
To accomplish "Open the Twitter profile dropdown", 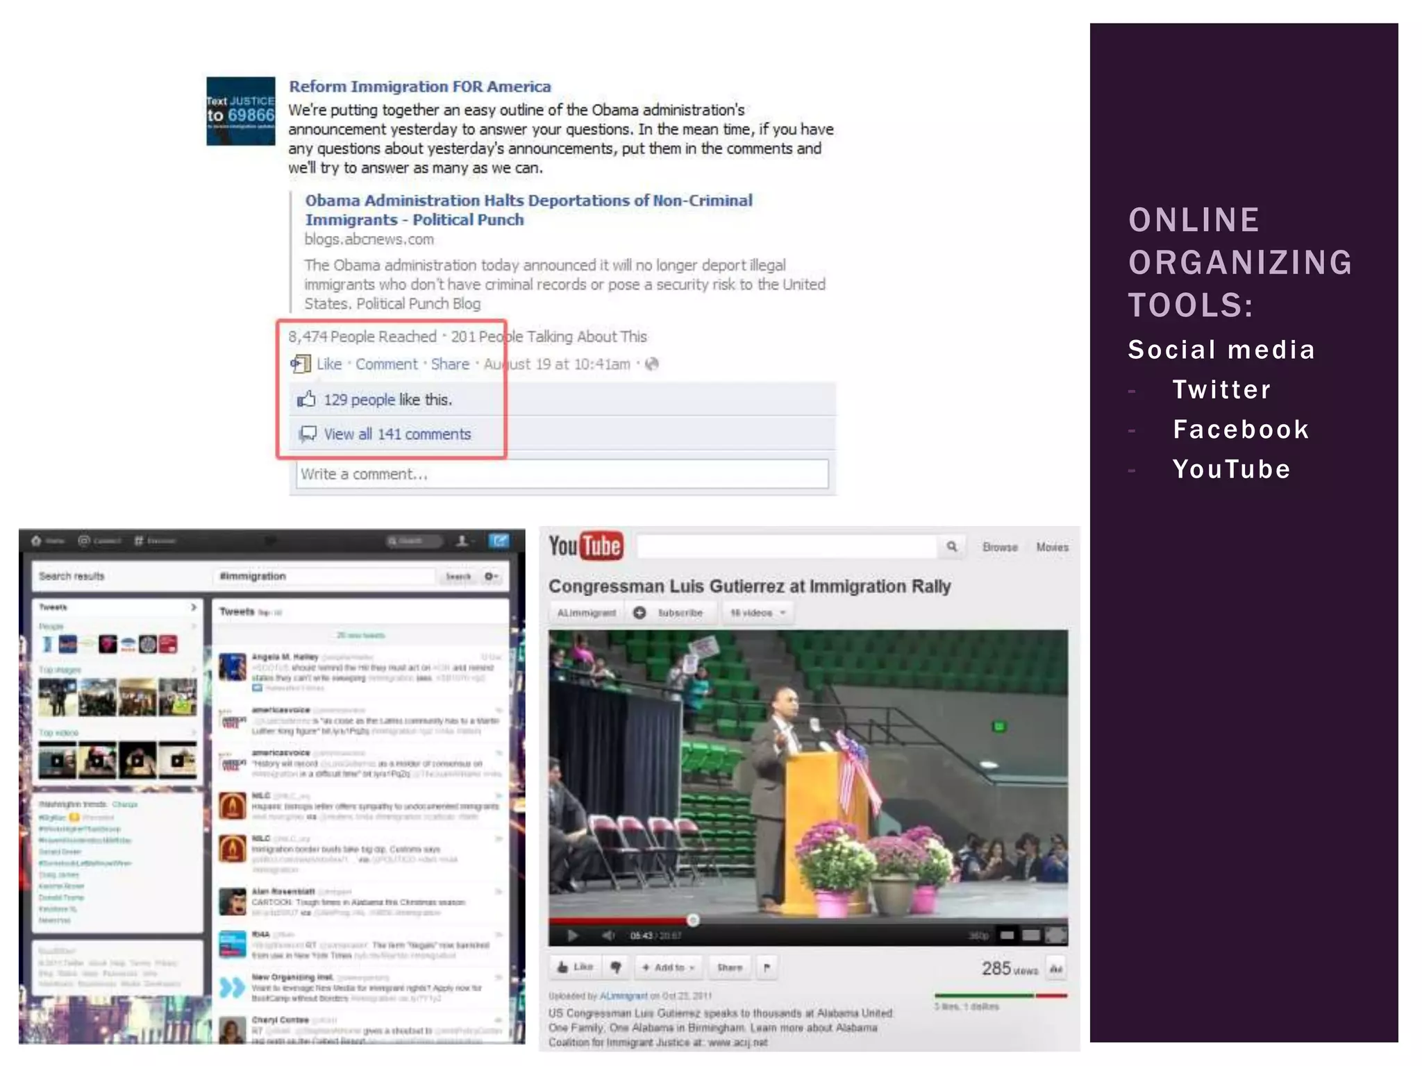I will click(465, 541).
